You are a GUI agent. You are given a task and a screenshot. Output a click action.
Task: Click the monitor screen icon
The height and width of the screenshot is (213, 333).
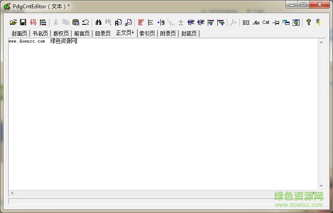296,22
